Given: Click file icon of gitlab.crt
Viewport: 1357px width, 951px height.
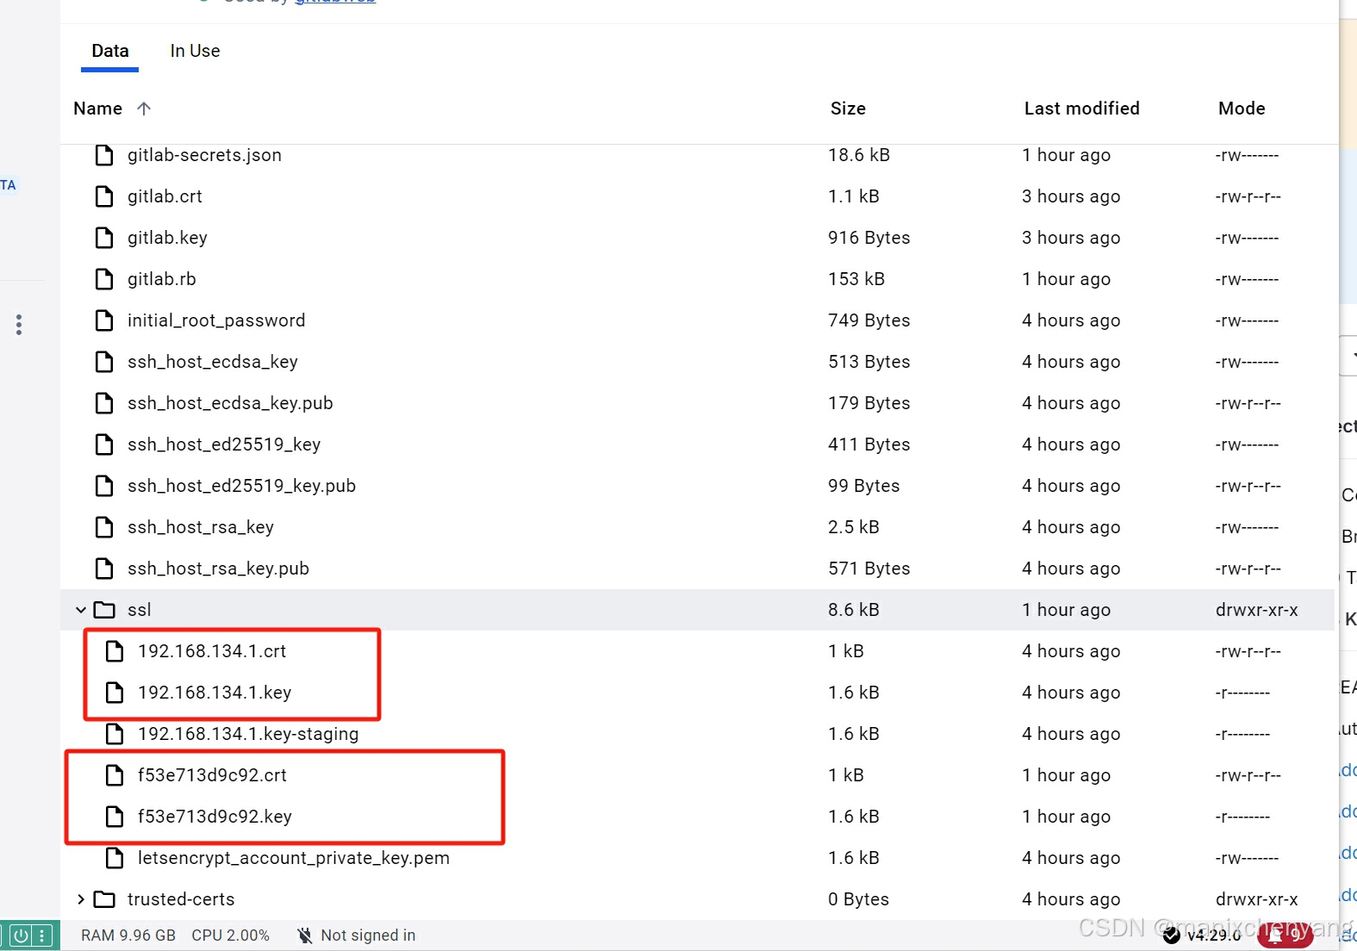Looking at the screenshot, I should (x=104, y=196).
